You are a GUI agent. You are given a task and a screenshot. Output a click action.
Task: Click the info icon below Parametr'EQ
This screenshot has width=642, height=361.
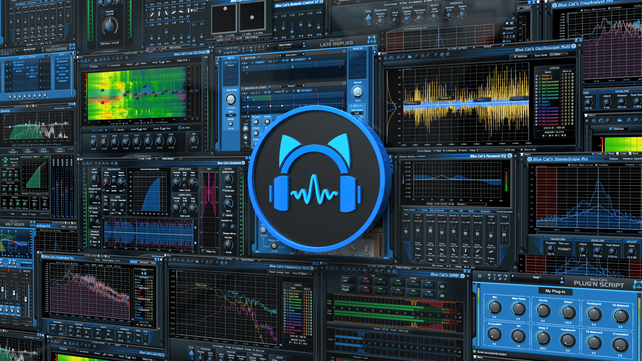[469, 271]
